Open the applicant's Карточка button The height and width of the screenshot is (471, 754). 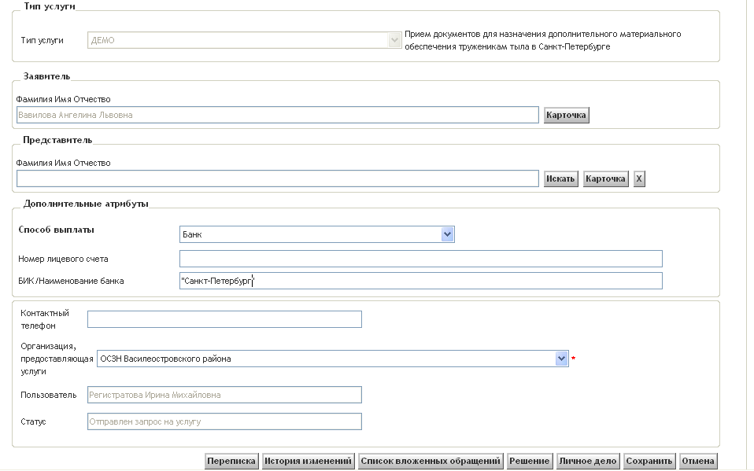coord(566,116)
